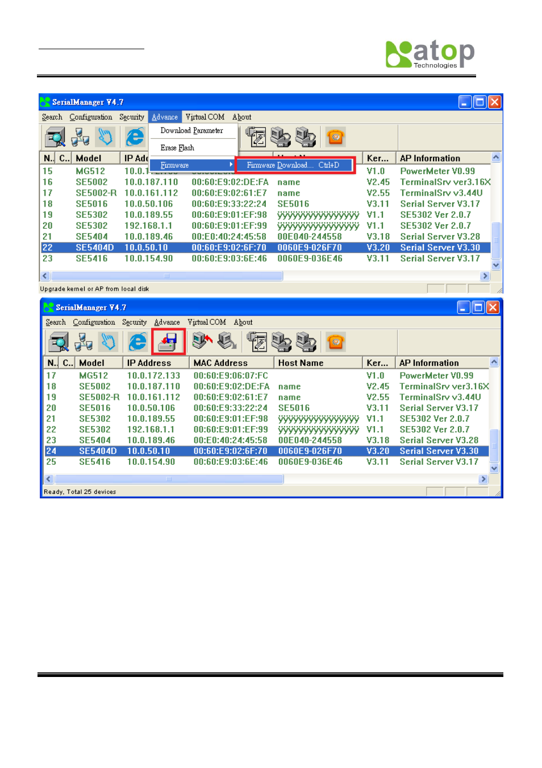Open Internet Explorer icon in upper window toolbar

[135, 137]
